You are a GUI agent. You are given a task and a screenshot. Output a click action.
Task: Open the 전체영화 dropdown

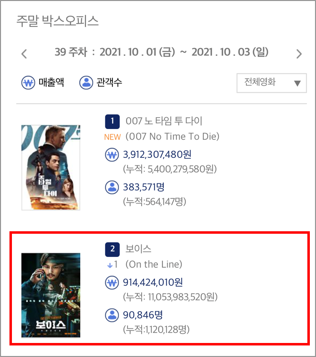pos(272,83)
